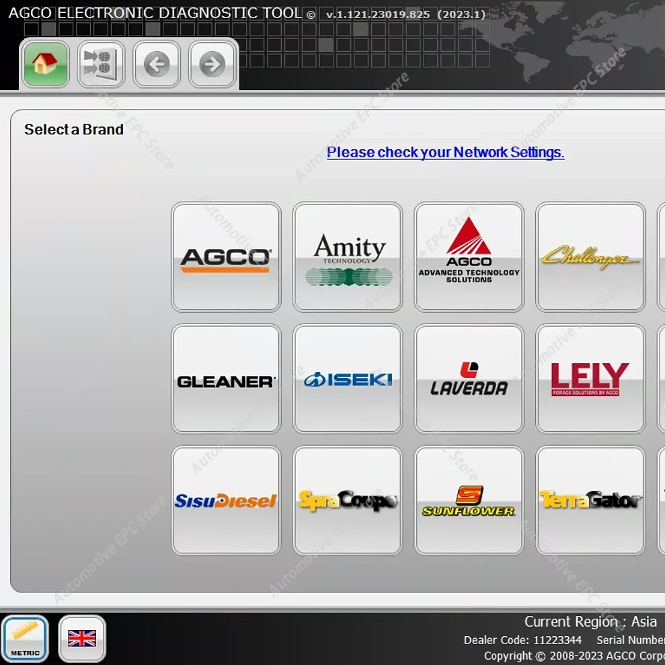The height and width of the screenshot is (665, 665).
Task: Select AGCO Advanced Technology Solutions tile
Action: (469, 257)
